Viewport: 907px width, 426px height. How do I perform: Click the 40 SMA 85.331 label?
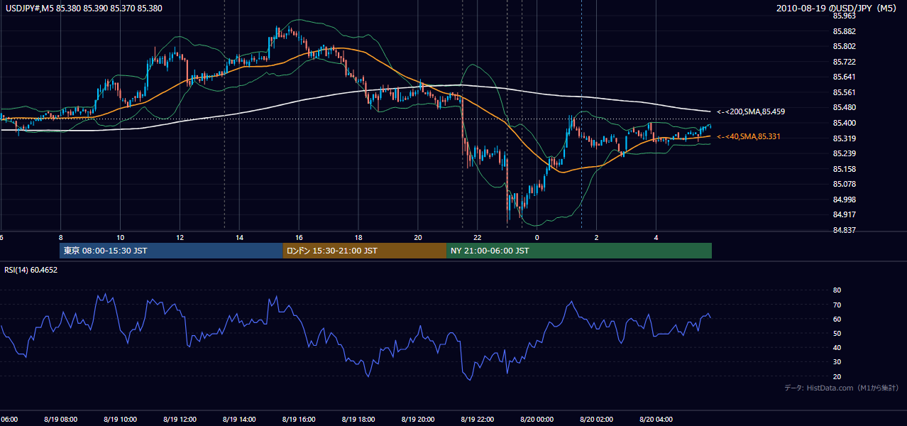(x=749, y=136)
